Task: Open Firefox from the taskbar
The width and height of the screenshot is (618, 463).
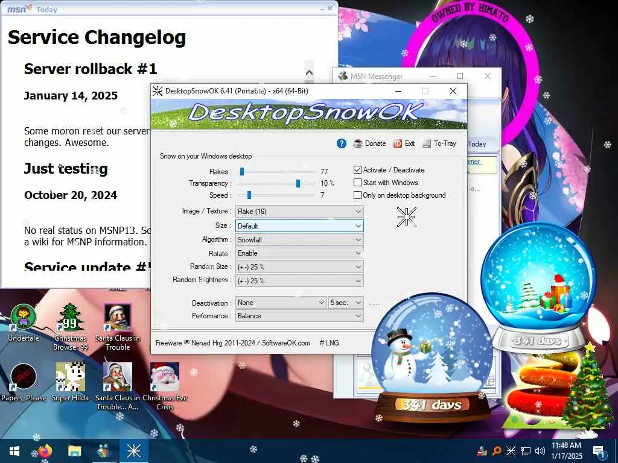Action: [x=45, y=451]
